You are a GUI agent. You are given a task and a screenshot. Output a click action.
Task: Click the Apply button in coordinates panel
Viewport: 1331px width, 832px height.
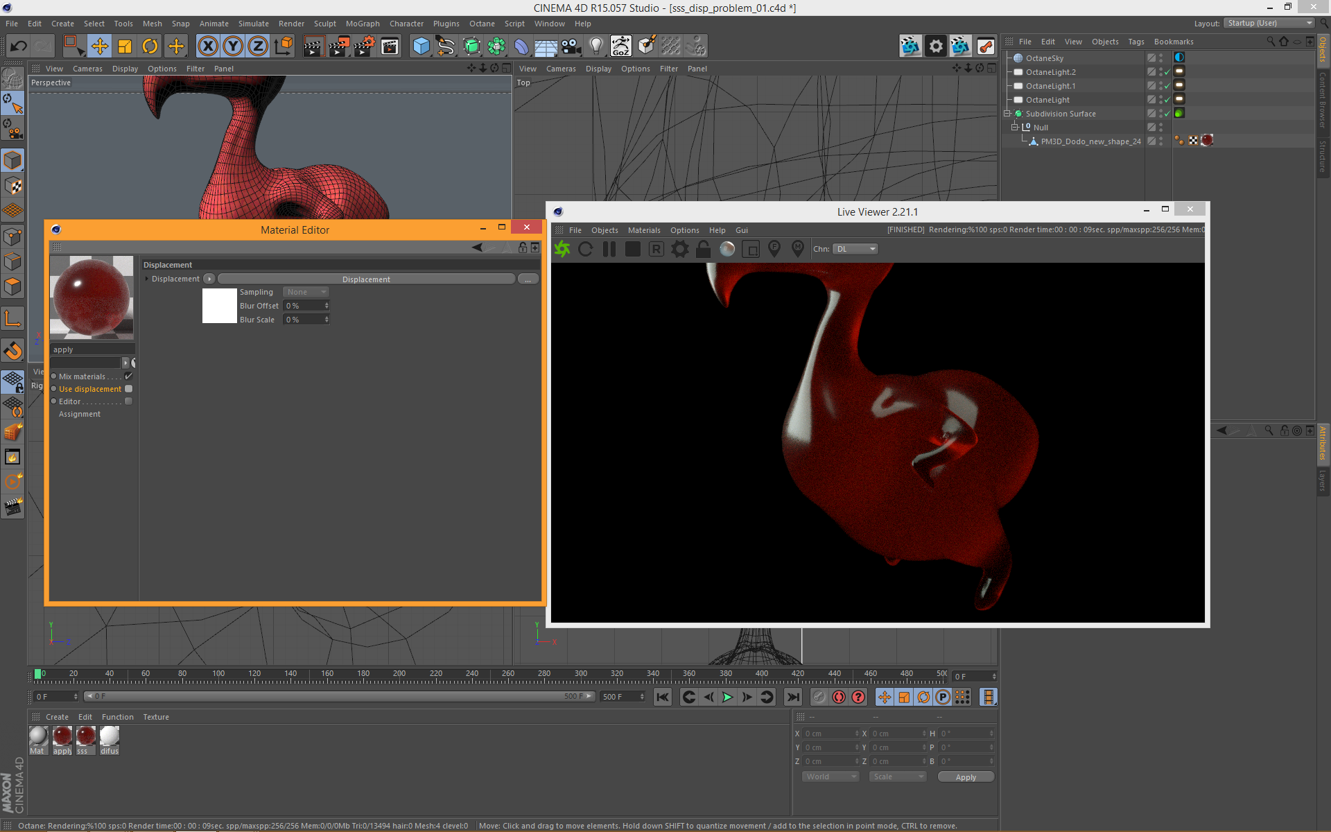(966, 777)
